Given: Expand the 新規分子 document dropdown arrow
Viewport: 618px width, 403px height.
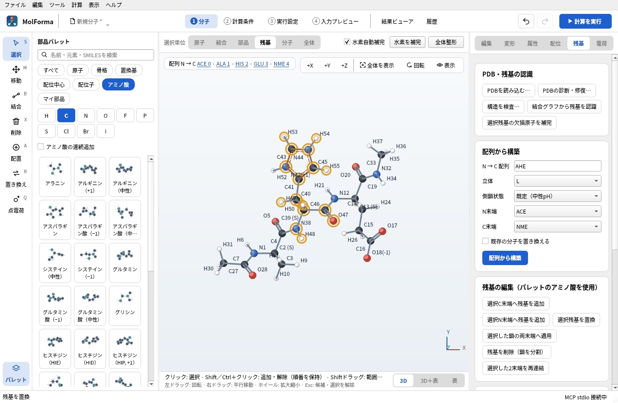Looking at the screenshot, I should [107, 25].
